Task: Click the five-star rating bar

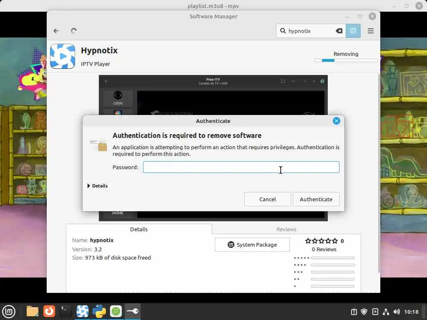Action: point(332,258)
